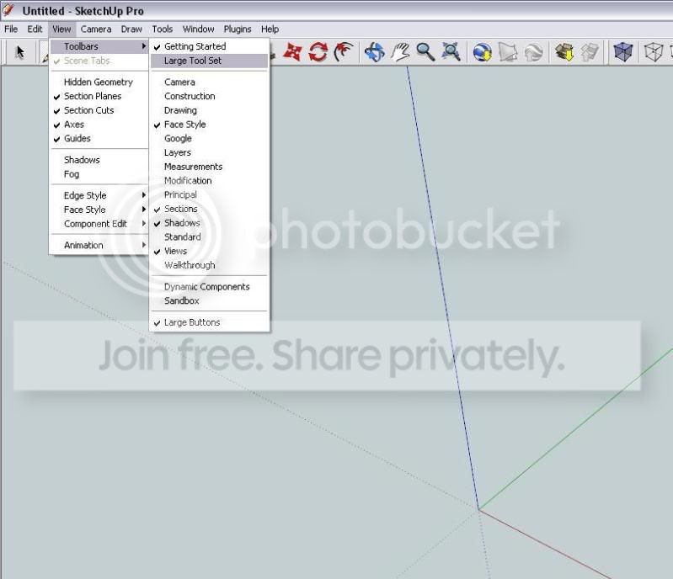Click the Get Current View globe icon
This screenshot has height=579, width=673.
(483, 52)
